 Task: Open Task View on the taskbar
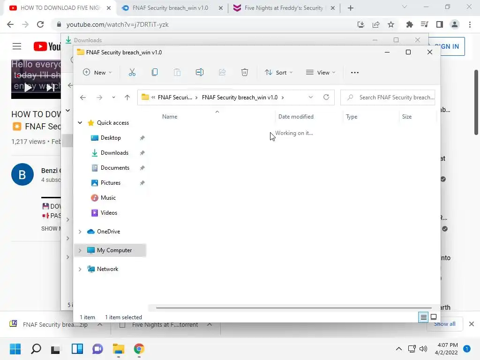pyautogui.click(x=56, y=349)
